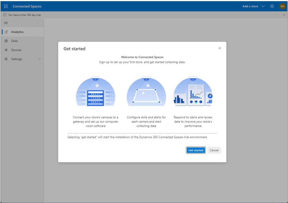Click the Connected Spaces app title
The image size is (288, 203).
tap(27, 6)
